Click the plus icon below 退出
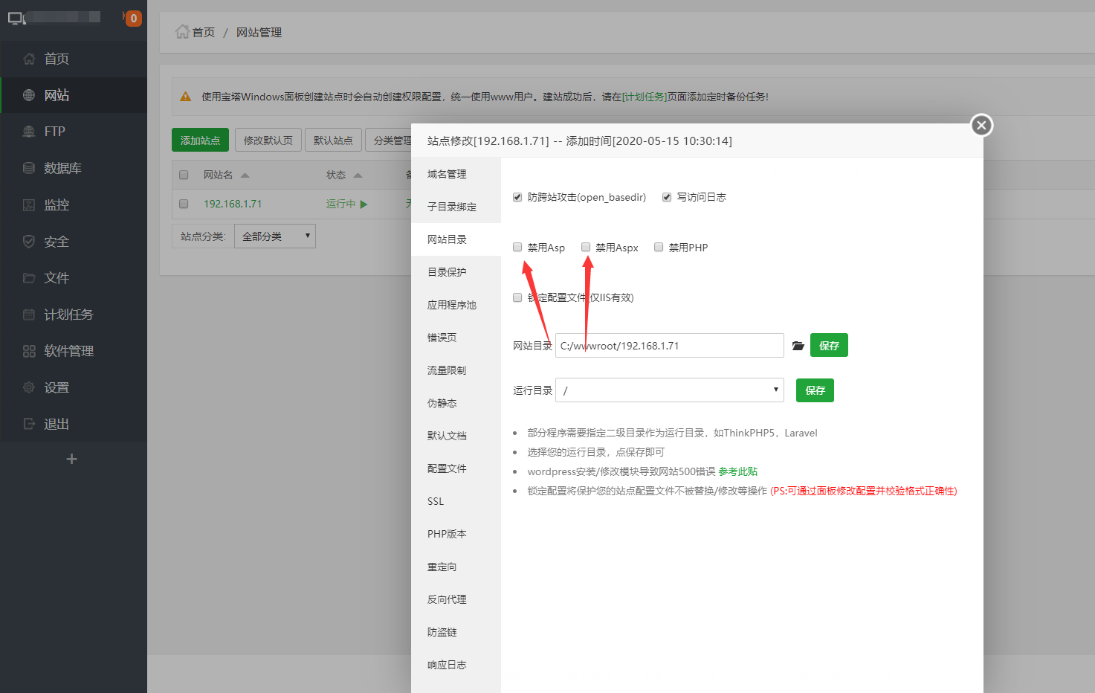The height and width of the screenshot is (693, 1095). [x=71, y=459]
